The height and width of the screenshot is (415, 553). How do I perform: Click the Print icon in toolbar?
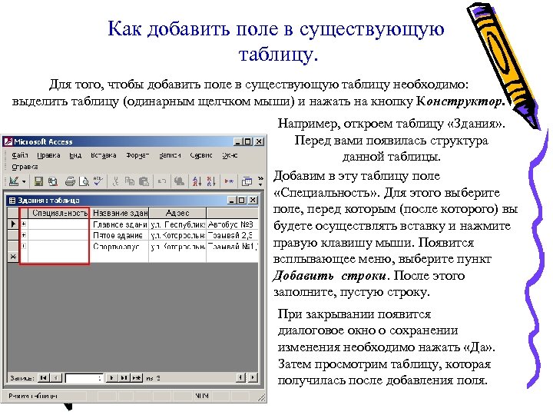70,181
